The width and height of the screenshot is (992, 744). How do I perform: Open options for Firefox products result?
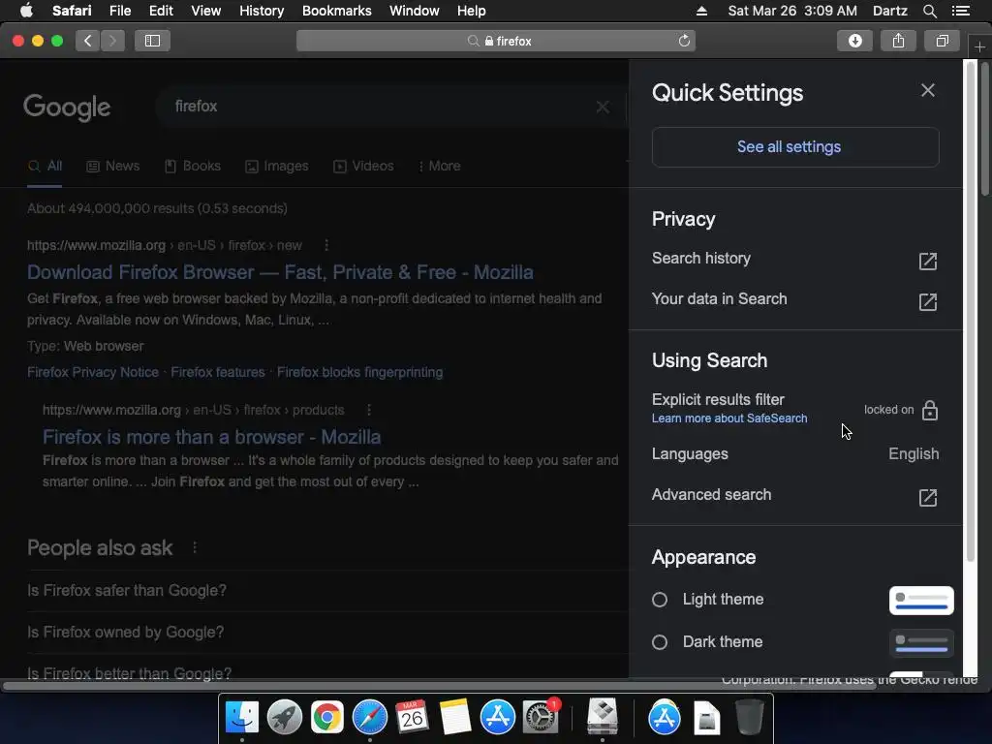click(x=369, y=410)
